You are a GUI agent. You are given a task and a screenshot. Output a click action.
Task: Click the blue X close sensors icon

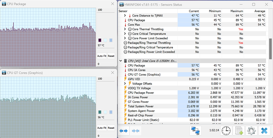click(x=264, y=131)
